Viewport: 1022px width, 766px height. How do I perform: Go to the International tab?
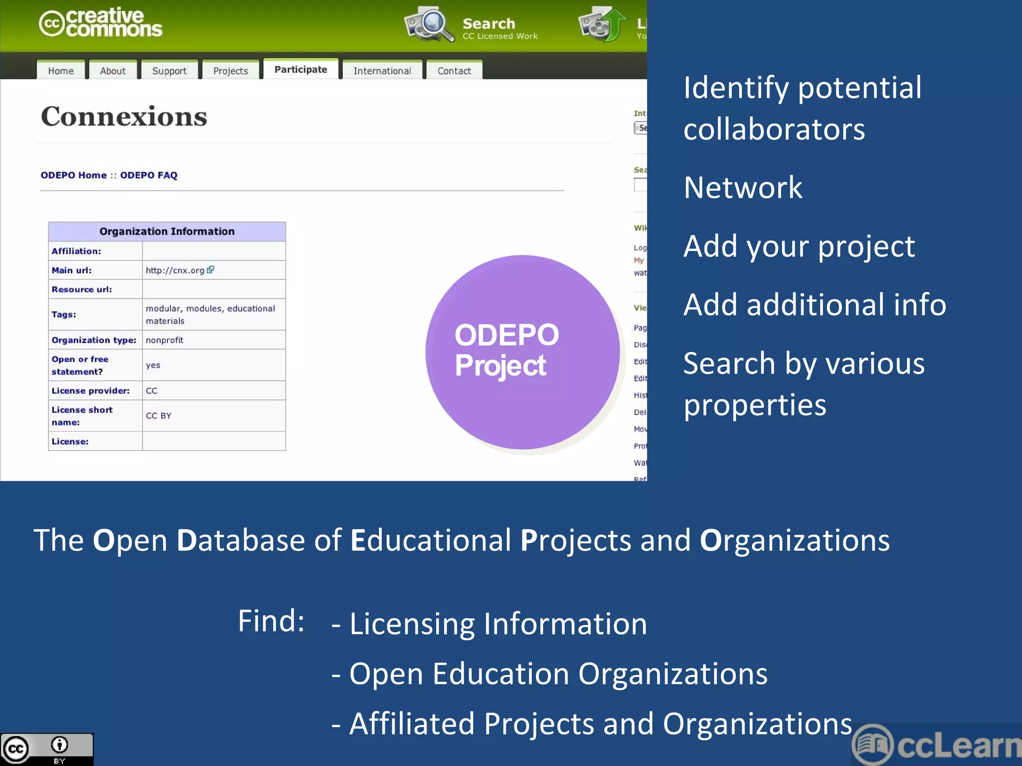pos(382,71)
